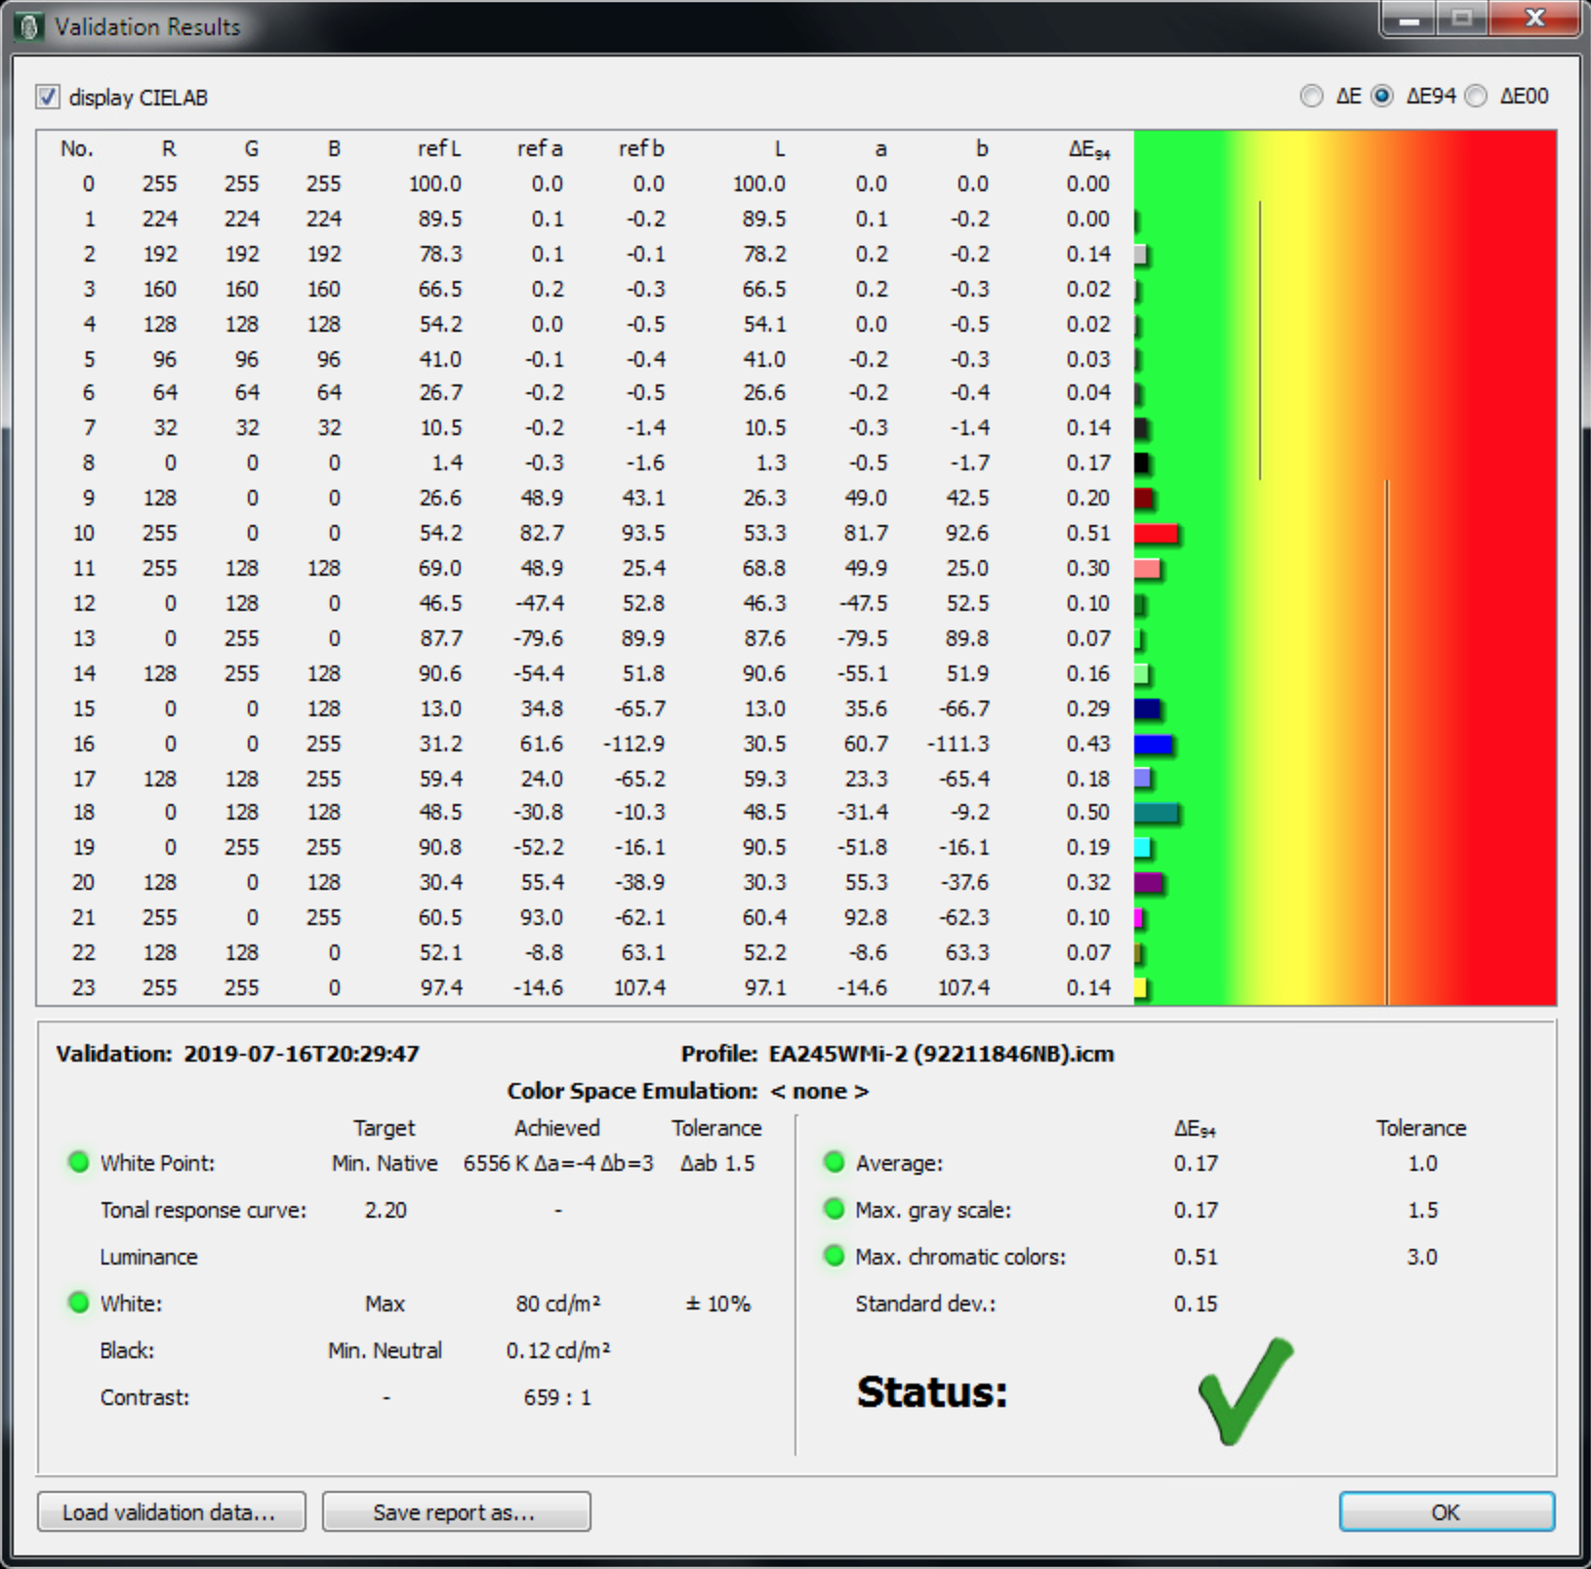Click the green indicator beside Average
Screen dimensions: 1591x1569
click(x=834, y=1162)
